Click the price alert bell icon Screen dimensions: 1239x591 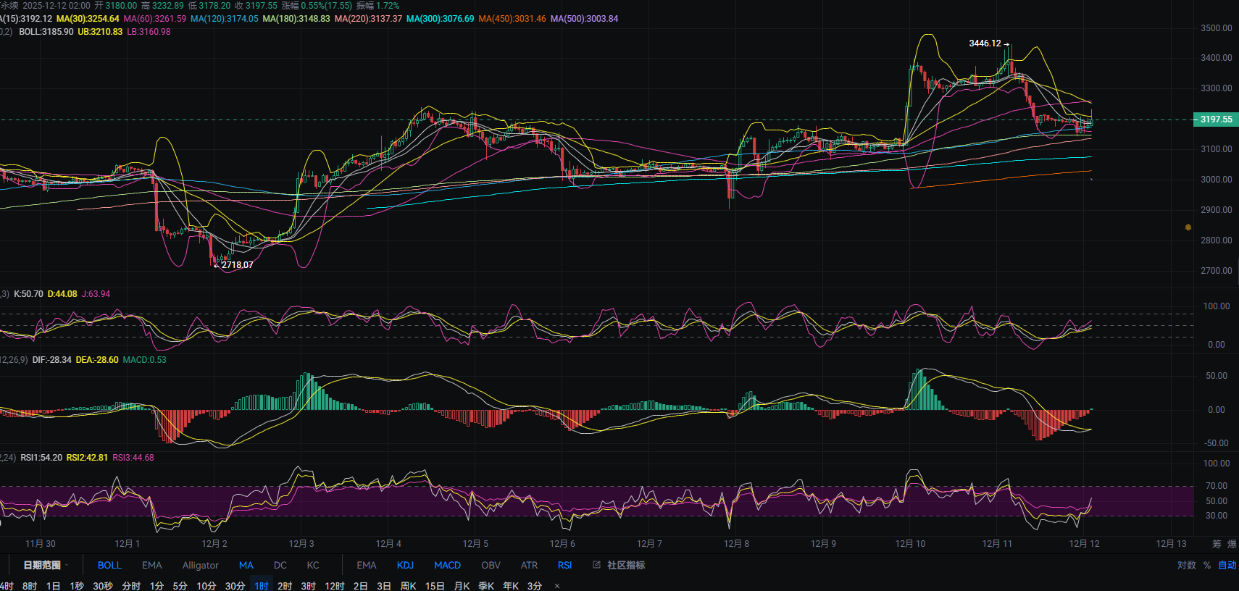click(1188, 227)
